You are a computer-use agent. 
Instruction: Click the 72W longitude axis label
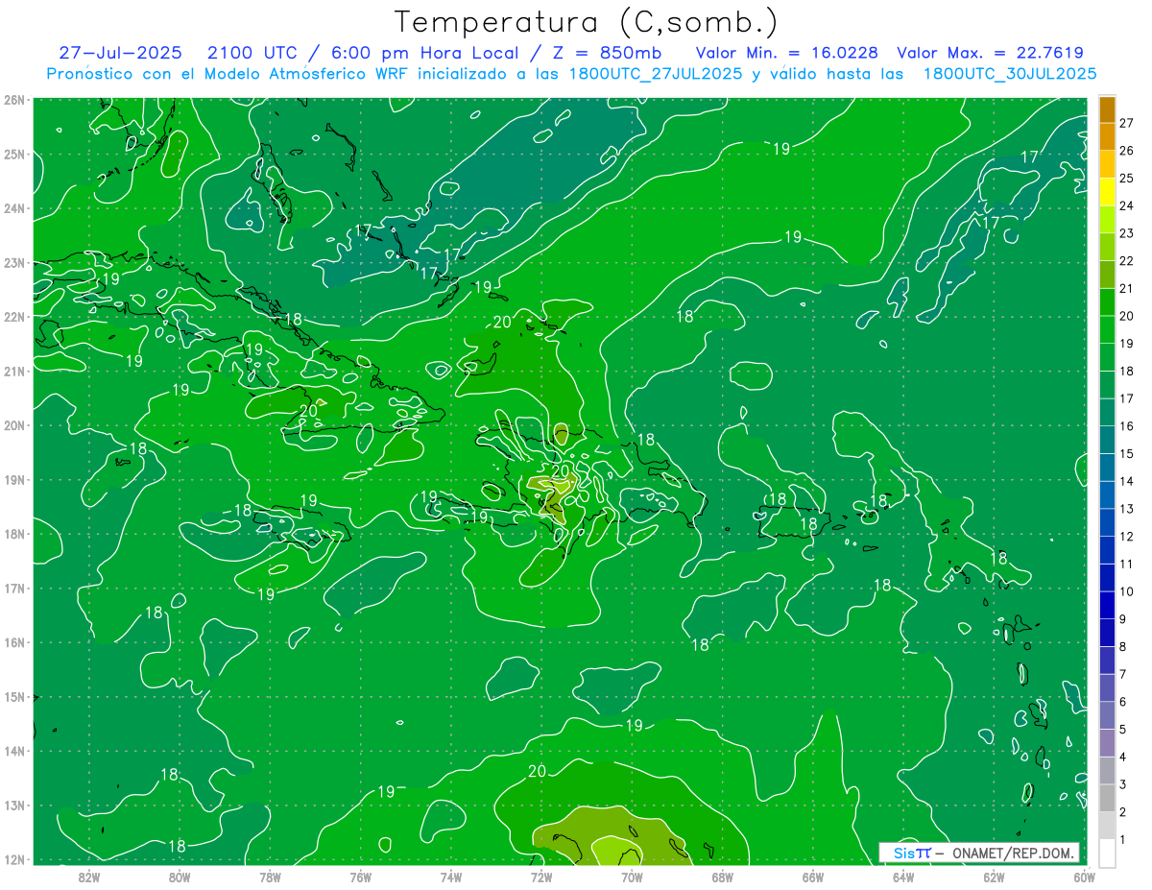point(541,877)
